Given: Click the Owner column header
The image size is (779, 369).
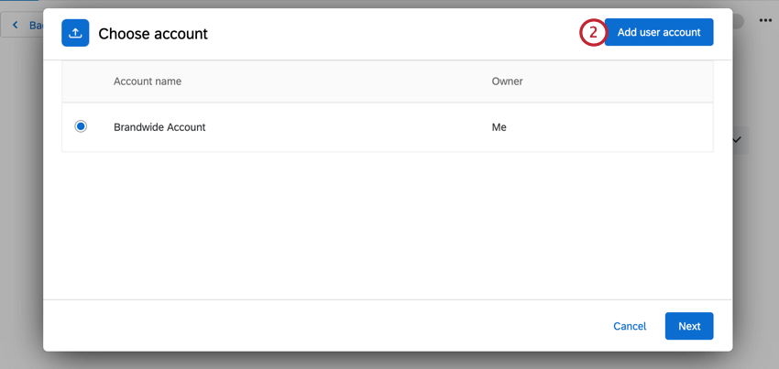Looking at the screenshot, I should 507,81.
